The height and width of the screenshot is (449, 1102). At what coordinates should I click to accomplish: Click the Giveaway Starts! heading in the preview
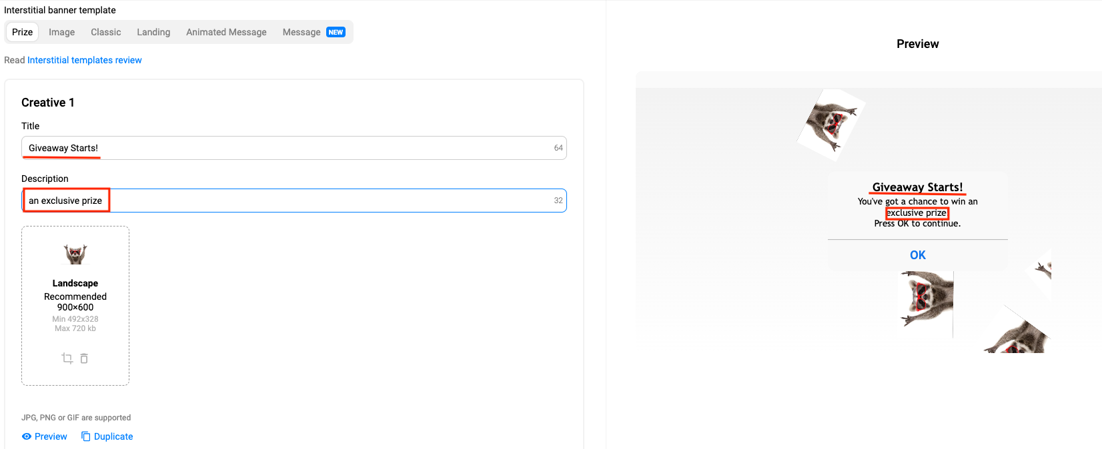(x=917, y=187)
